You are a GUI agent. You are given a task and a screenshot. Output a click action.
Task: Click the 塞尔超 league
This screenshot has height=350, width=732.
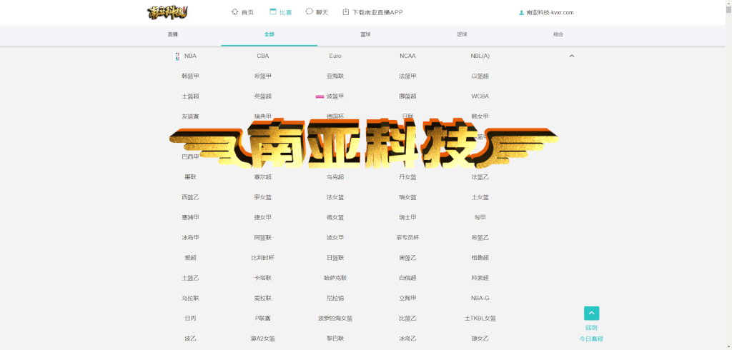click(x=263, y=177)
